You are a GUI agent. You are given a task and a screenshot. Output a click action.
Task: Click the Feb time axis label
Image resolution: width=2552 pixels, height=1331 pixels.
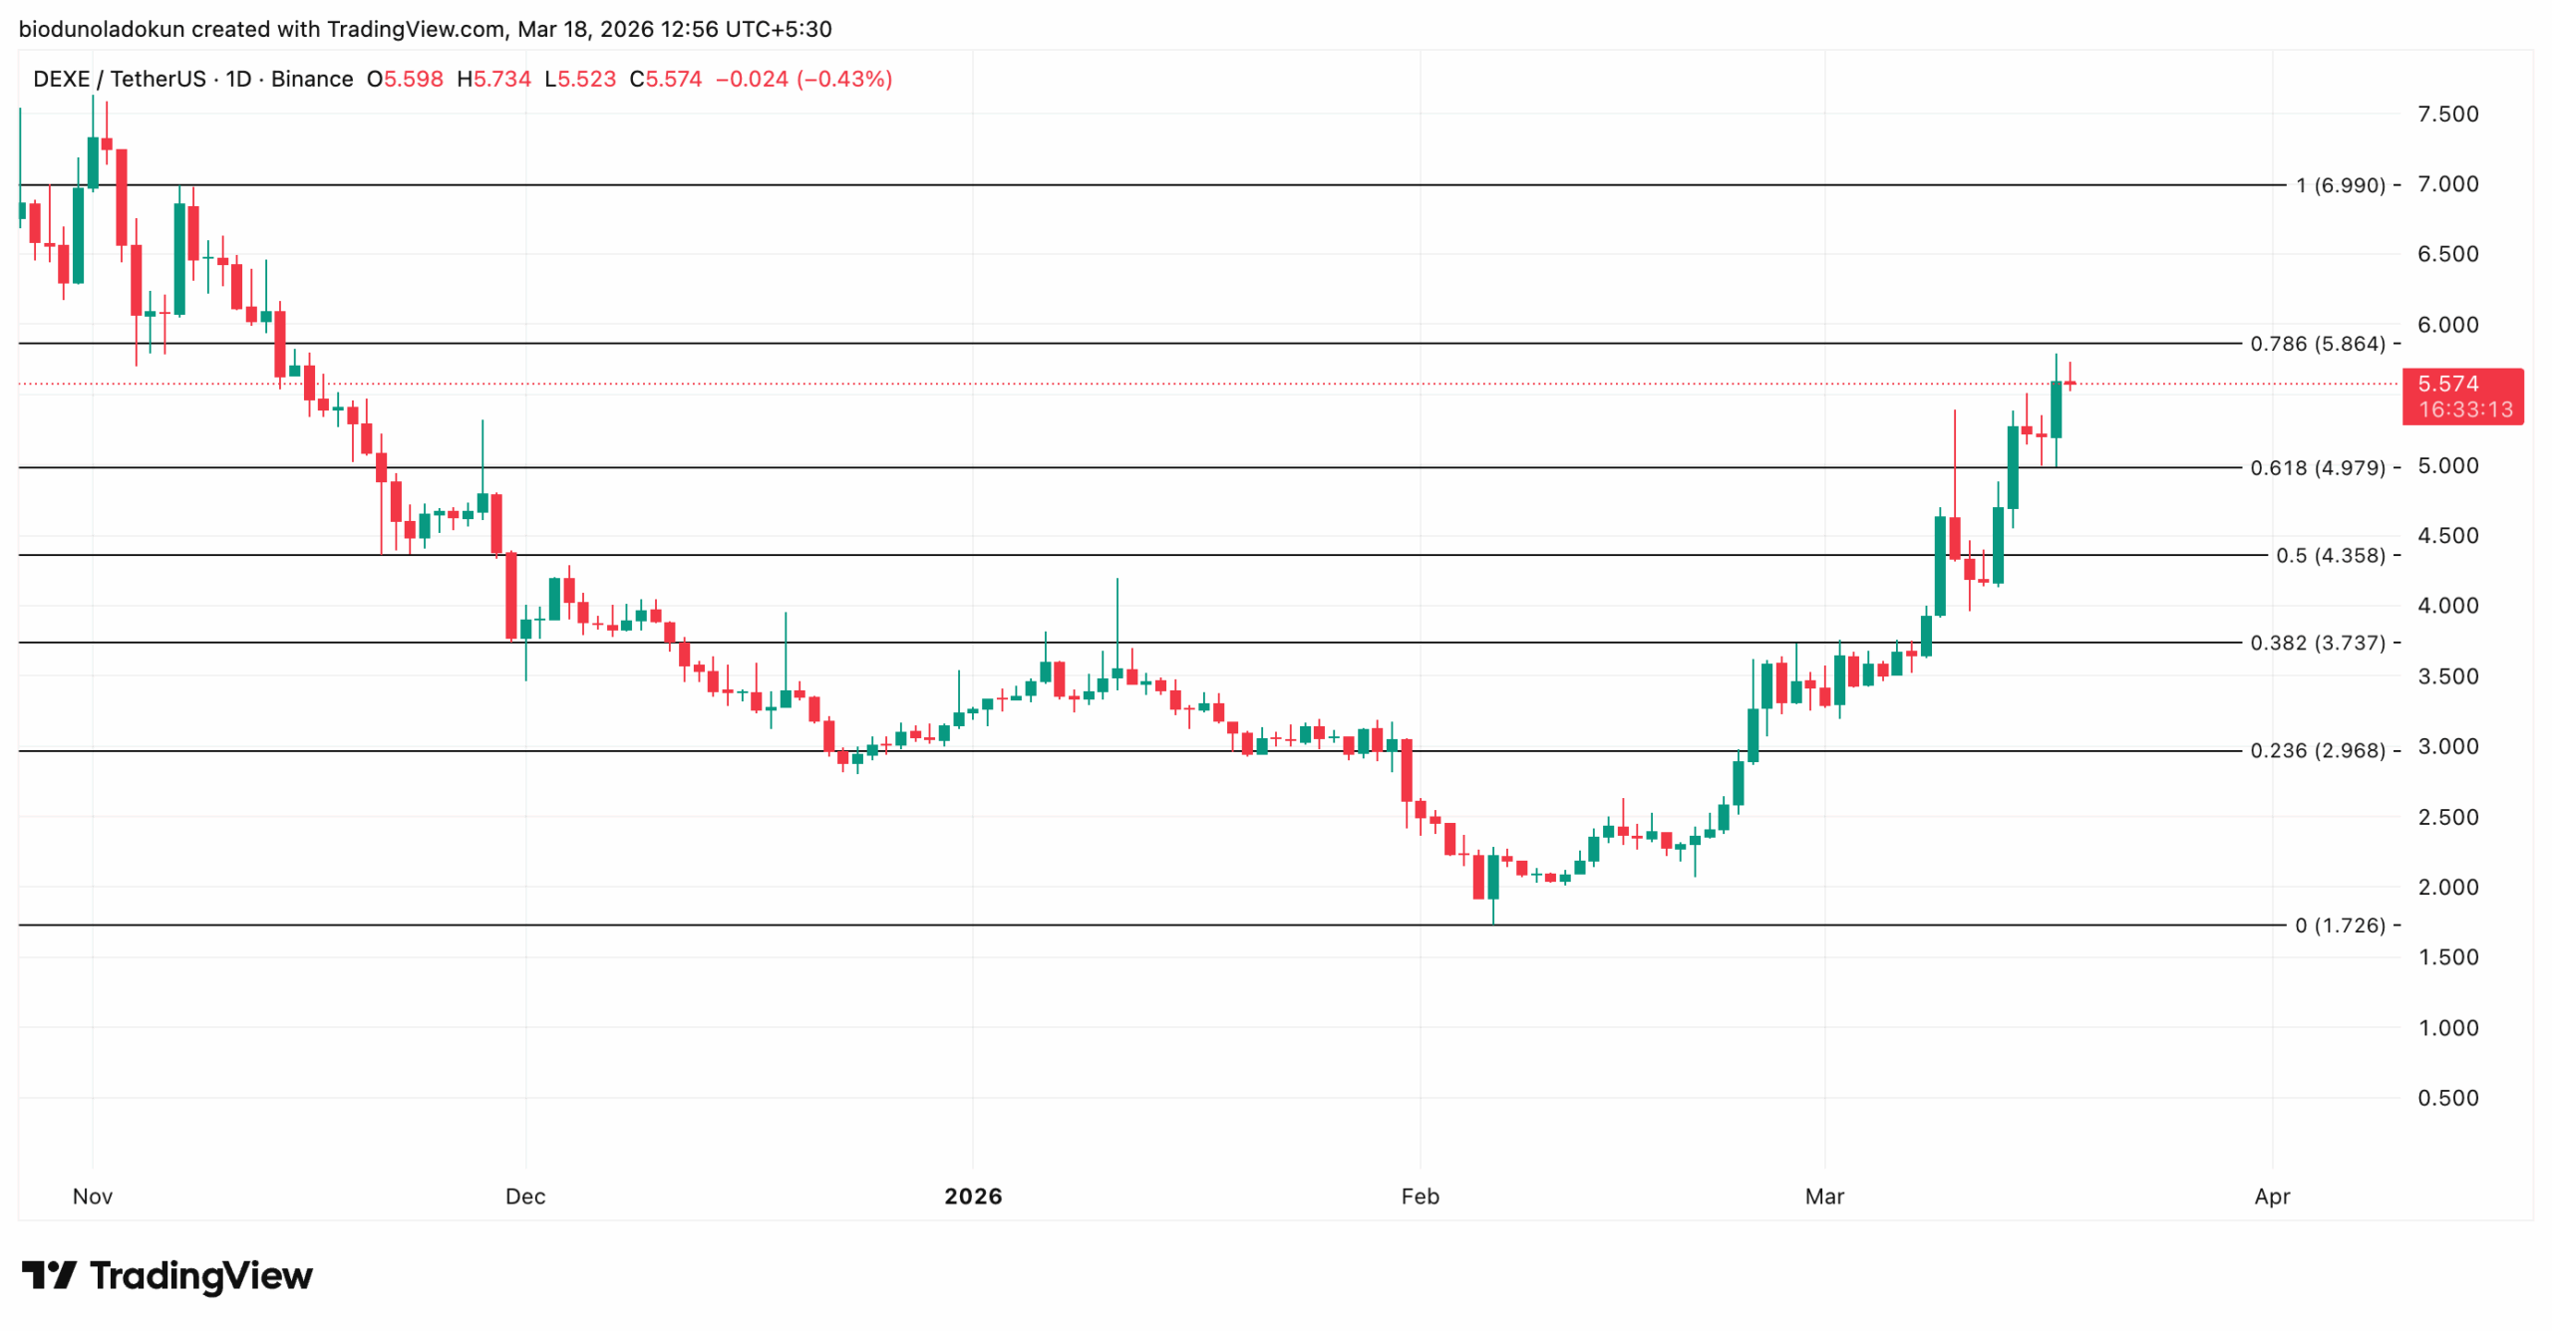tap(1420, 1197)
